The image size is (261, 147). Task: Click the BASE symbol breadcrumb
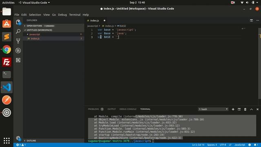point(122,26)
